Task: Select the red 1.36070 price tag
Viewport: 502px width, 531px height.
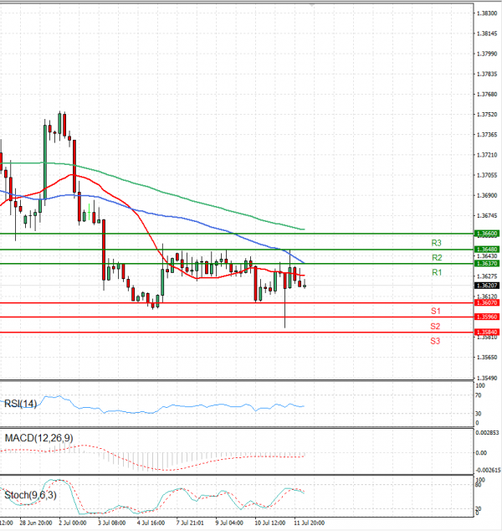Action: pyautogui.click(x=487, y=302)
